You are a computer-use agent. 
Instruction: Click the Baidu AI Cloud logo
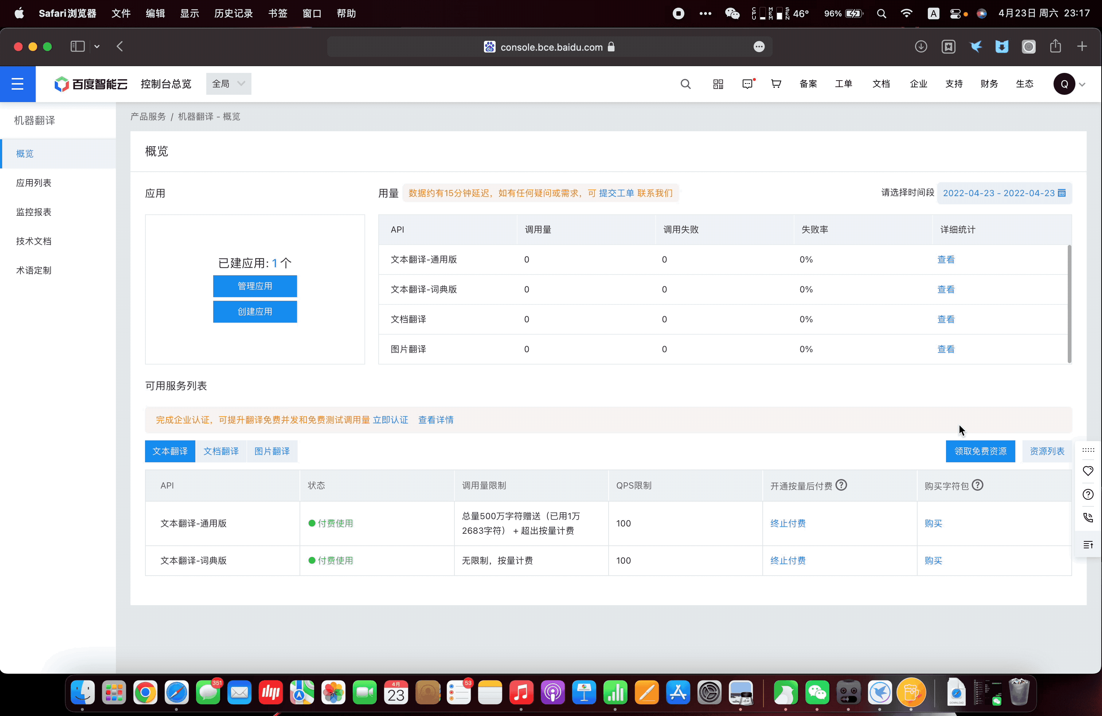[91, 84]
